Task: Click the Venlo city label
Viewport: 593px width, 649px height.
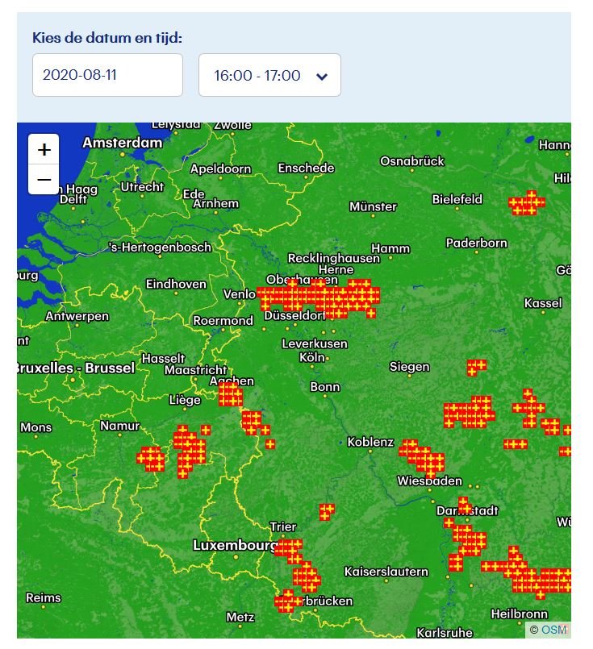Action: coord(240,294)
